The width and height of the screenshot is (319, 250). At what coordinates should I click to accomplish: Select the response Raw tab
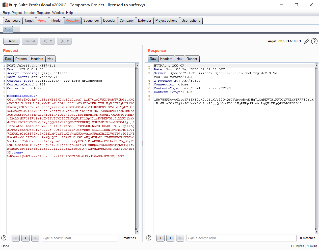click(x=153, y=59)
